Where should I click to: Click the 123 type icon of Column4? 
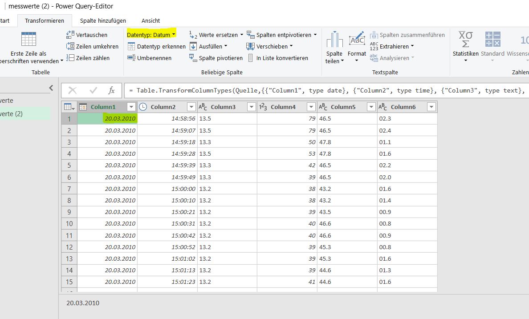point(263,107)
